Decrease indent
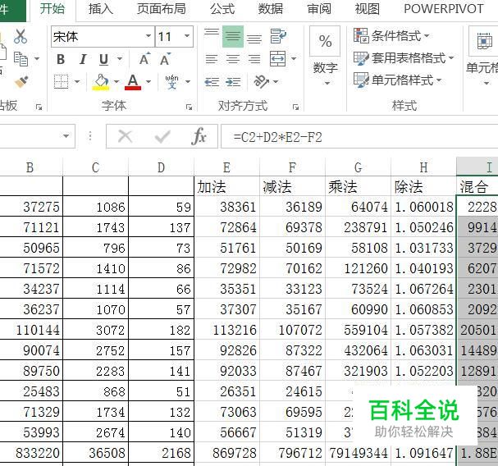This screenshot has width=498, height=466. 212,82
